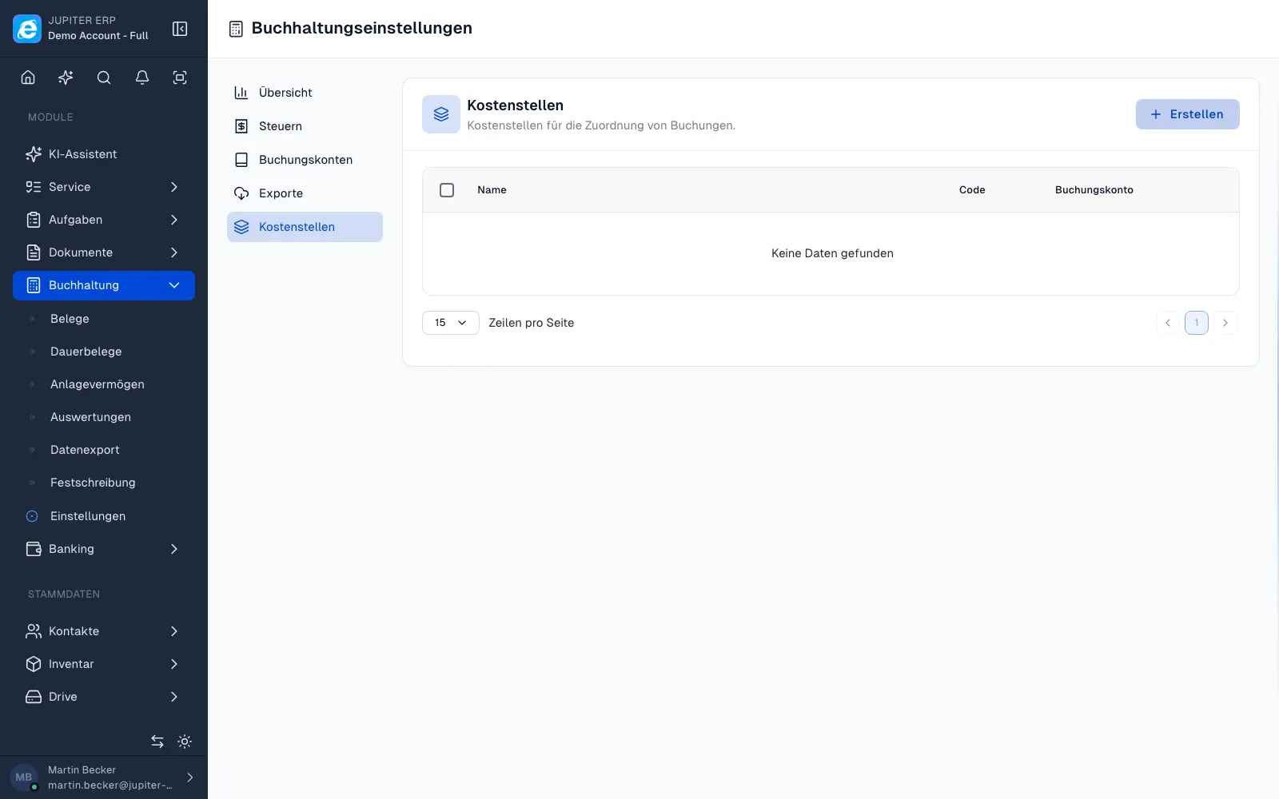The height and width of the screenshot is (799, 1279).
Task: Open notifications bell icon
Action: tap(142, 78)
